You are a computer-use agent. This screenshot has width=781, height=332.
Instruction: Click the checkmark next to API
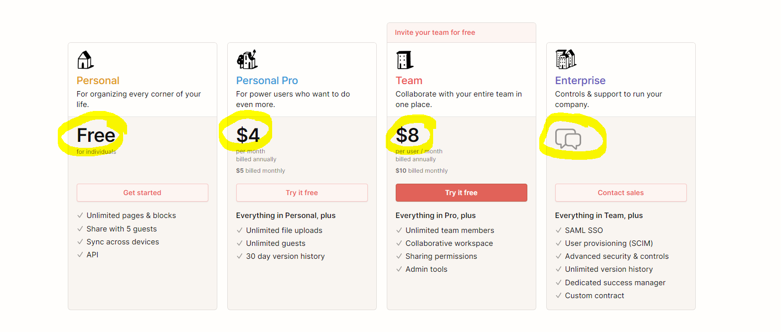click(80, 255)
